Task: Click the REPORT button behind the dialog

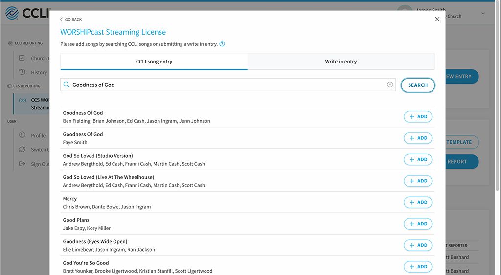Action: tap(462, 162)
